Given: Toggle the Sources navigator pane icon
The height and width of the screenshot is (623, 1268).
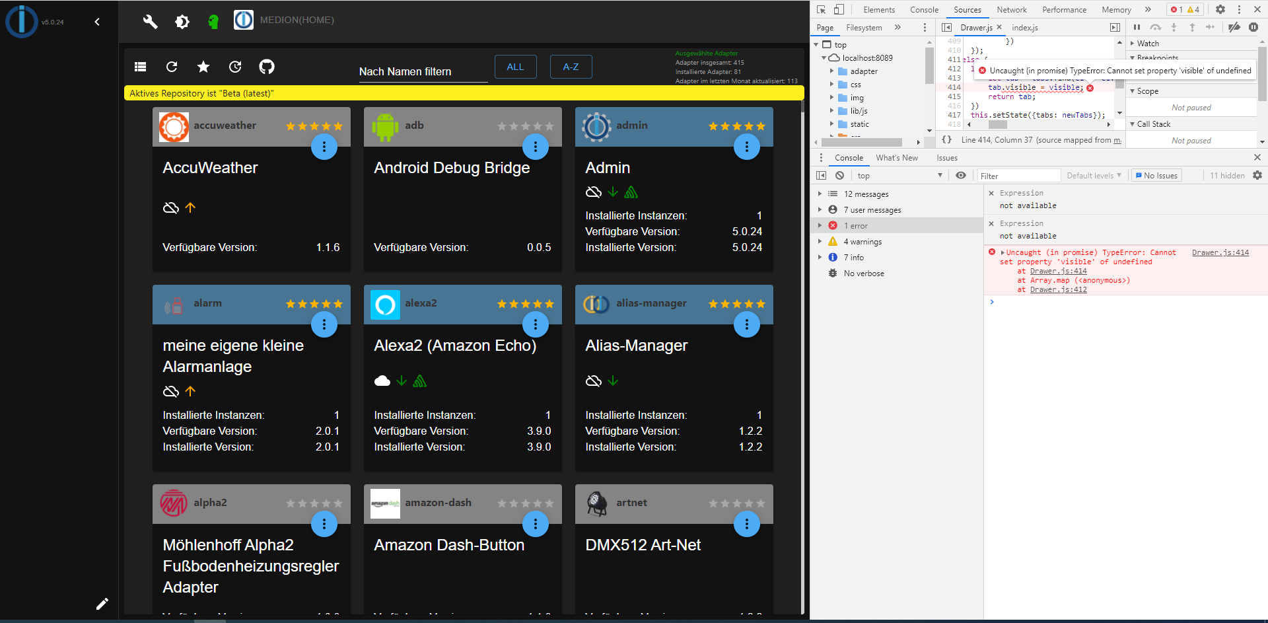Looking at the screenshot, I should pyautogui.click(x=946, y=27).
